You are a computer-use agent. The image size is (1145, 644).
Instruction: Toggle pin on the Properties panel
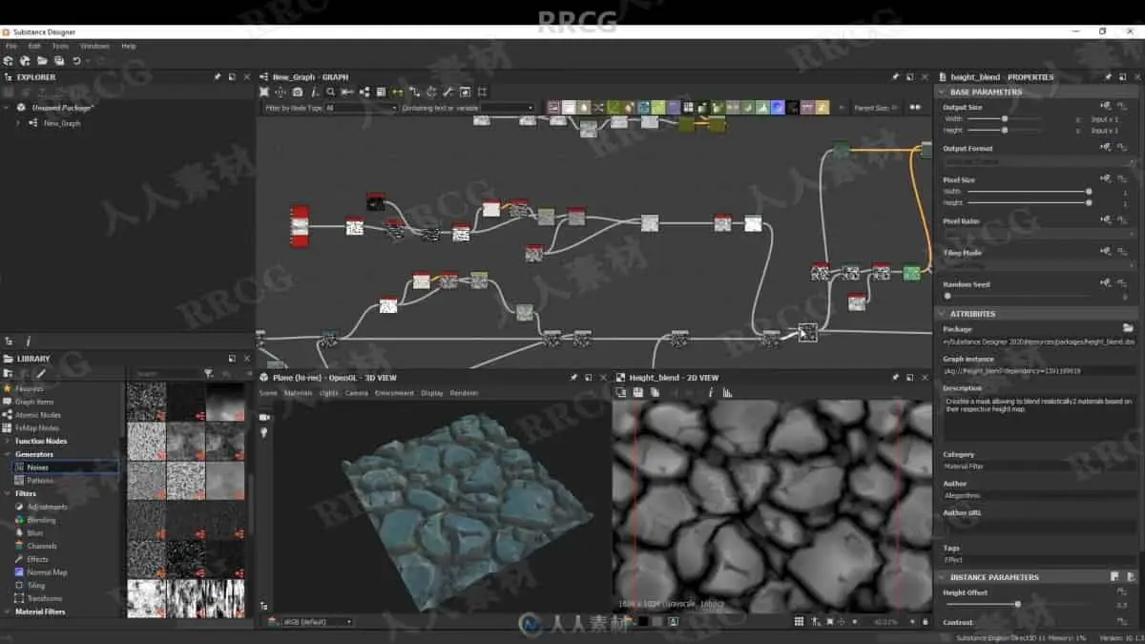coord(1108,77)
